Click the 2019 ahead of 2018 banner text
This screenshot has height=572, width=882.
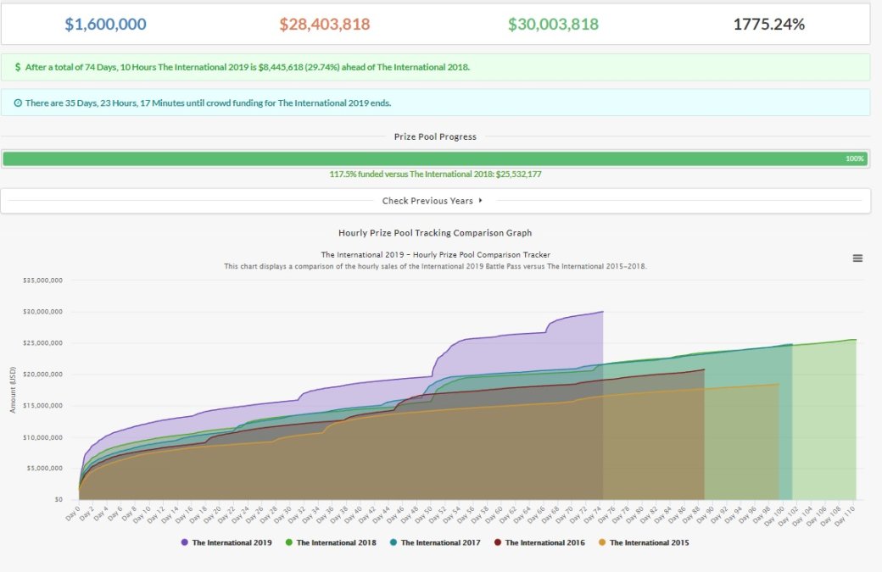point(248,68)
